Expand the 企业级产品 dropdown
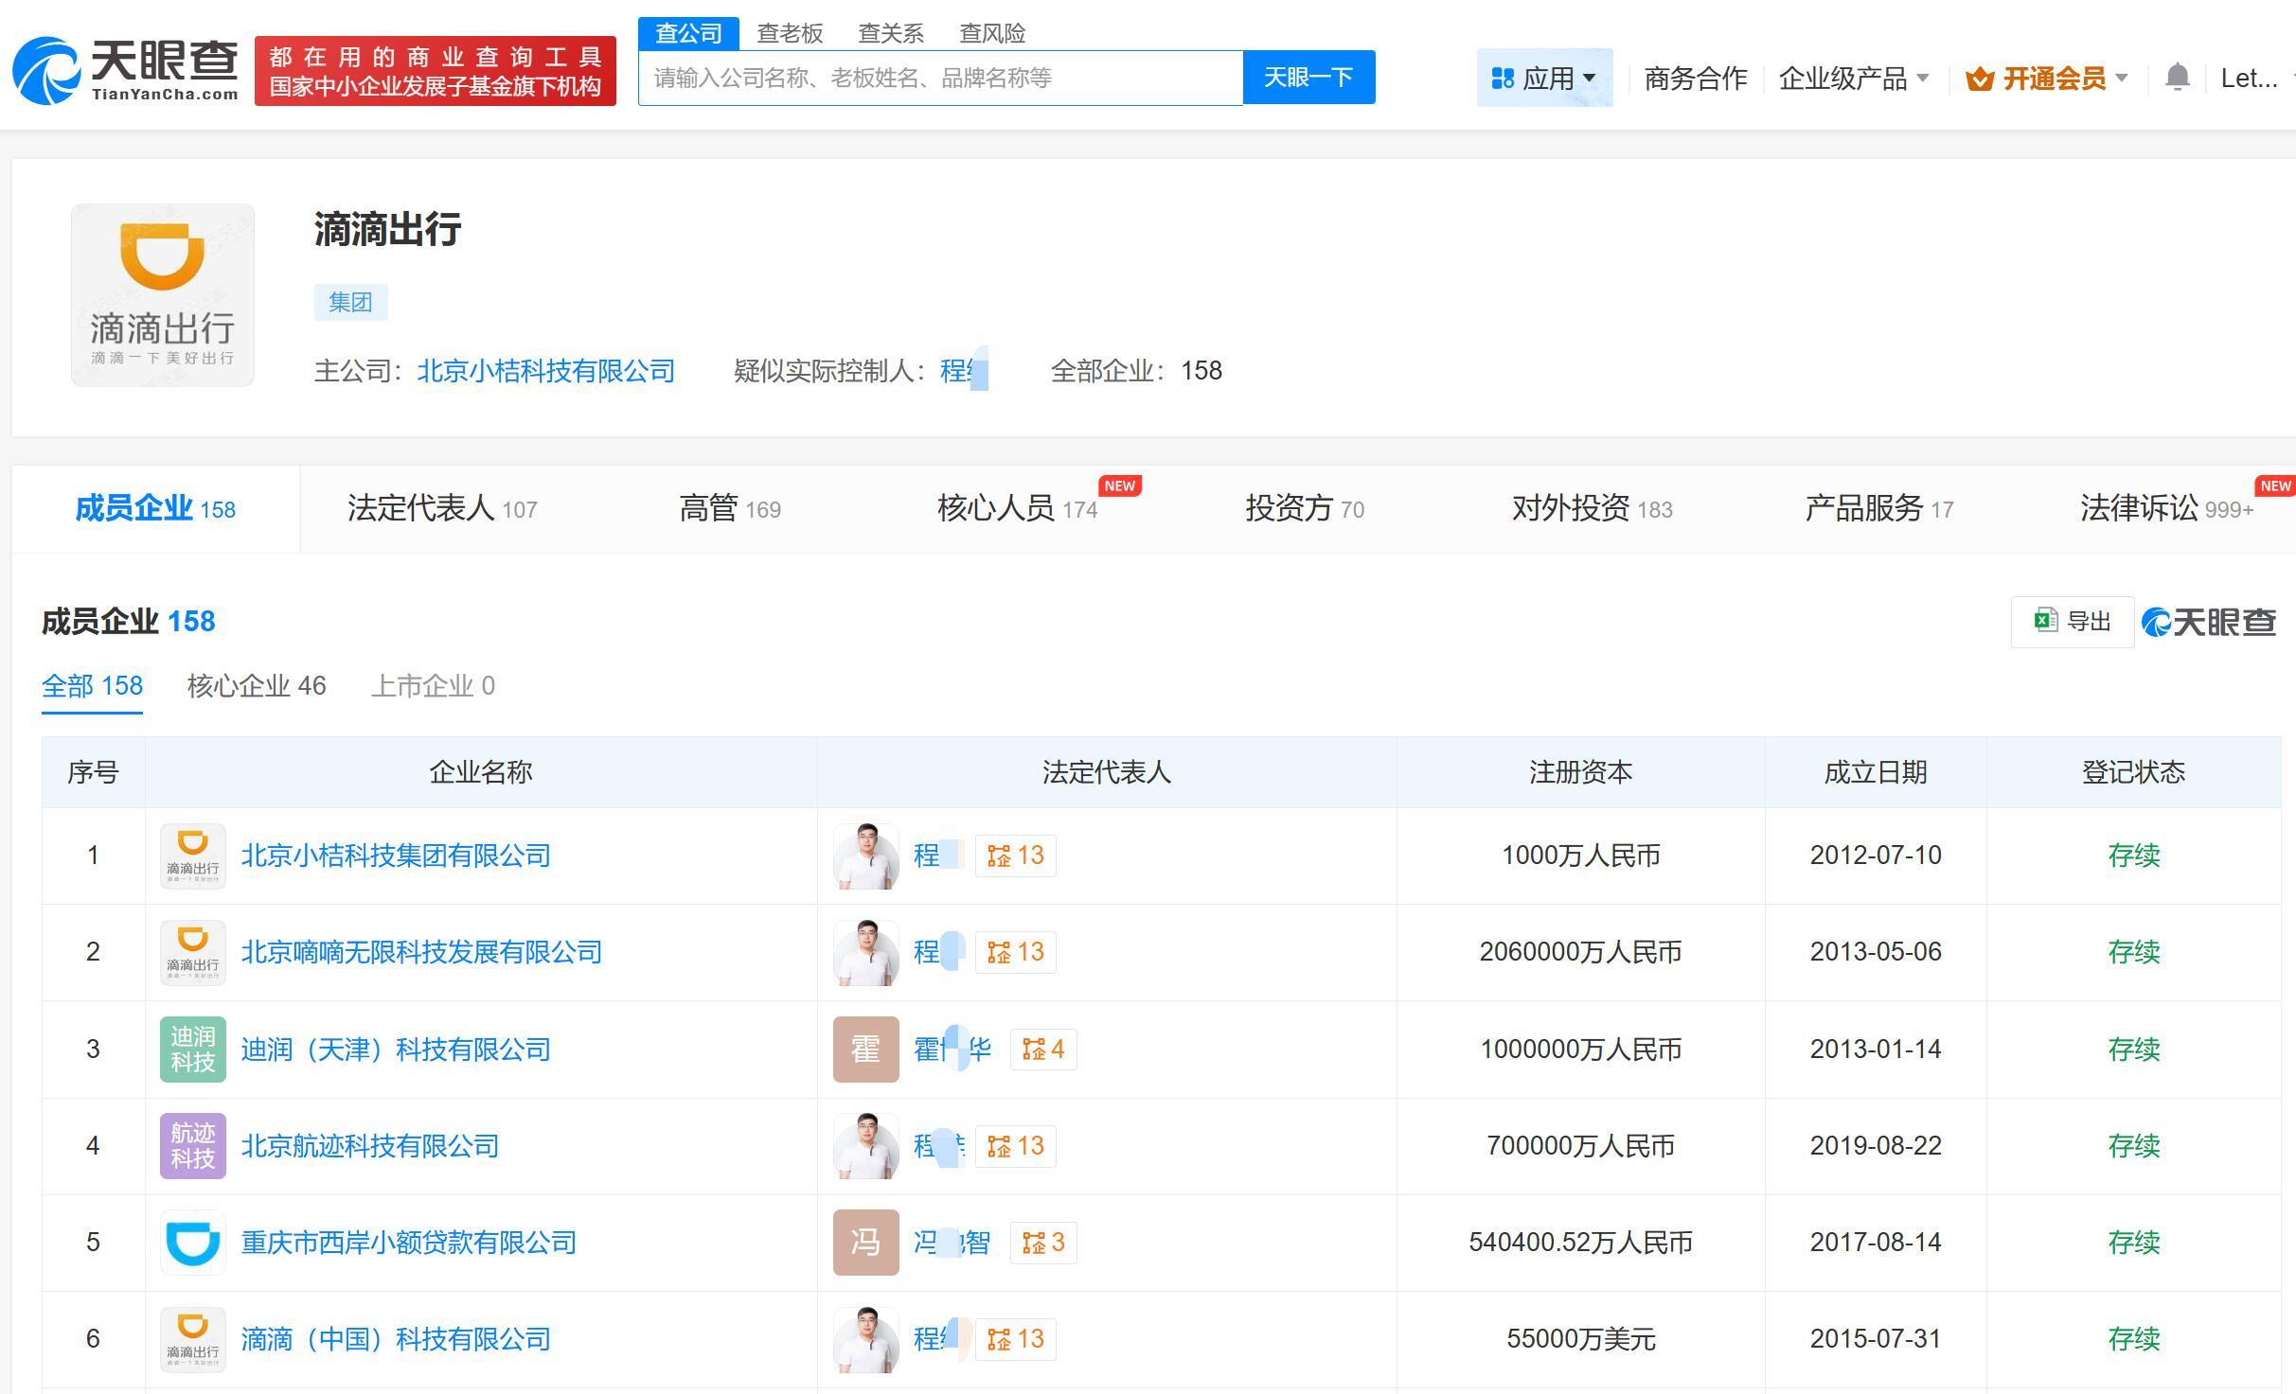 coord(1853,79)
